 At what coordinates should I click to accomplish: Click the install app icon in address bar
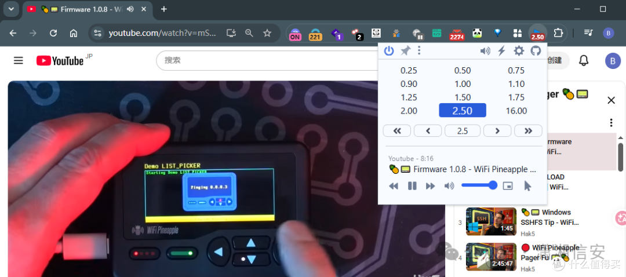click(231, 33)
